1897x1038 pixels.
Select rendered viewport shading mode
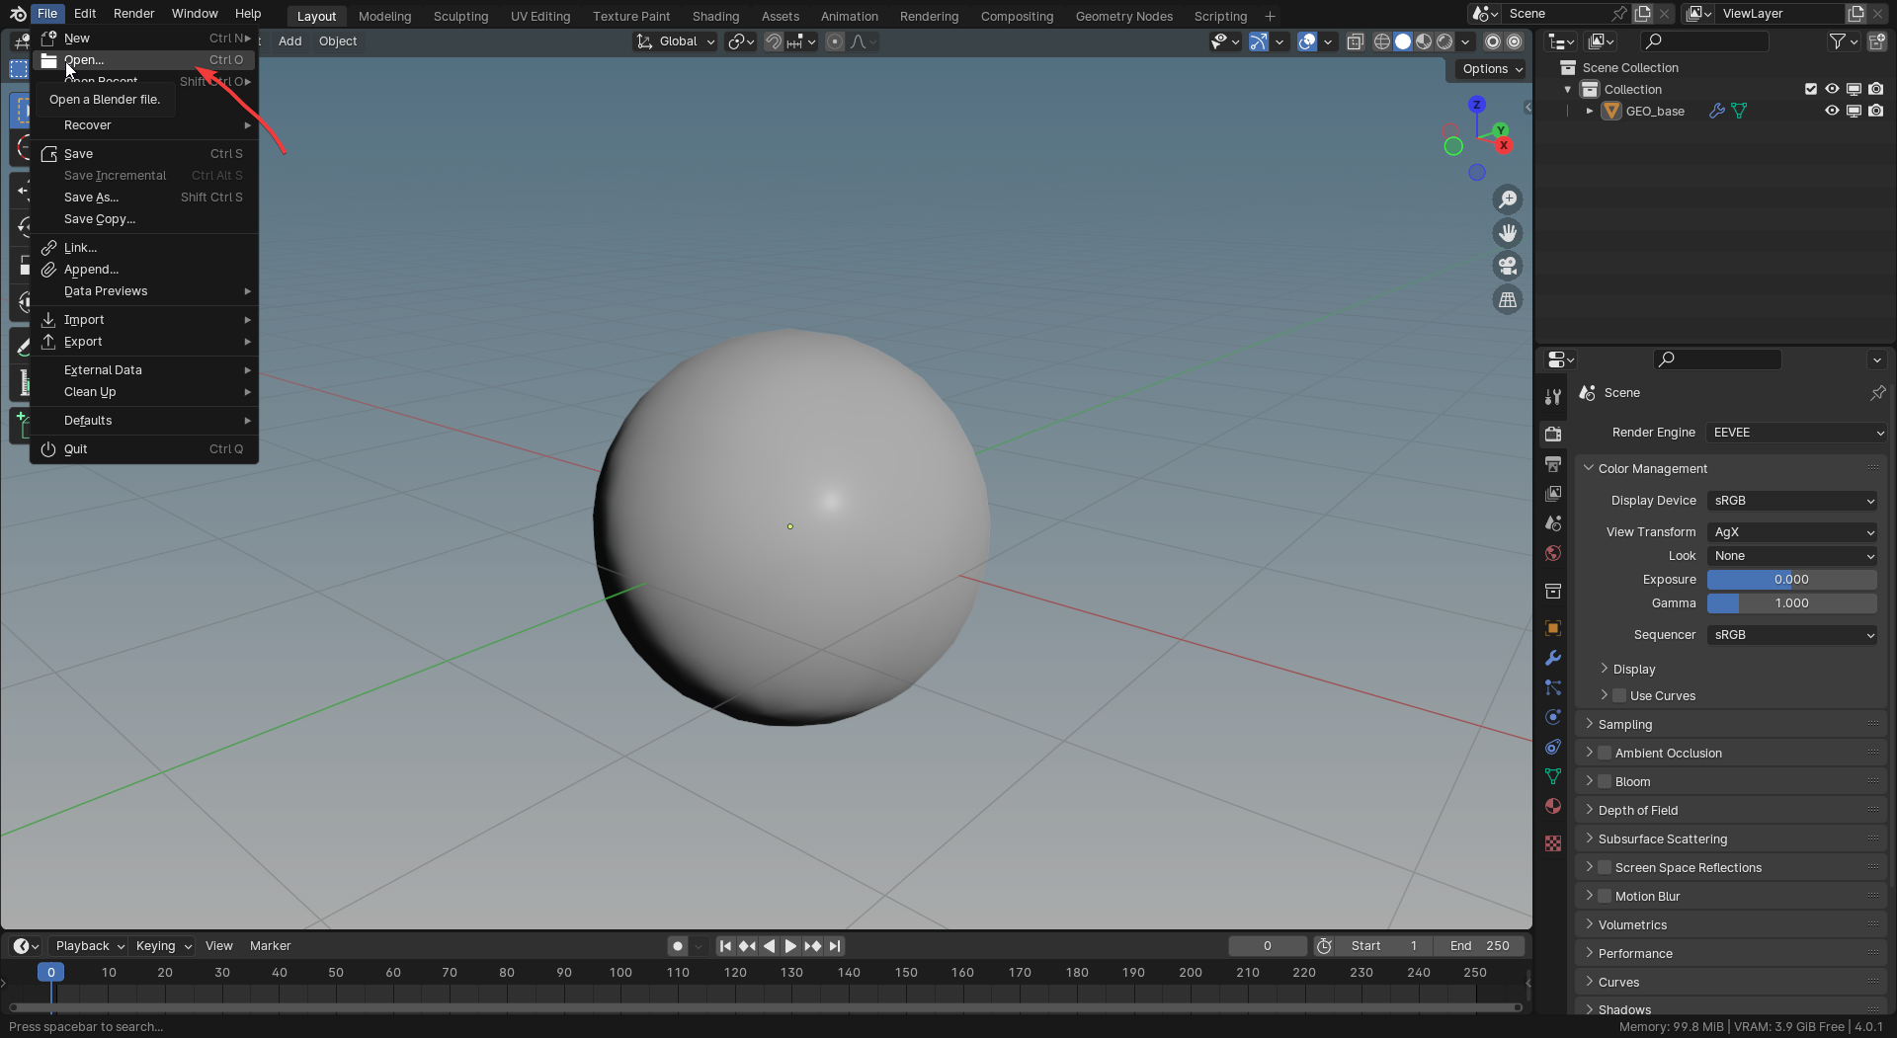point(1444,41)
